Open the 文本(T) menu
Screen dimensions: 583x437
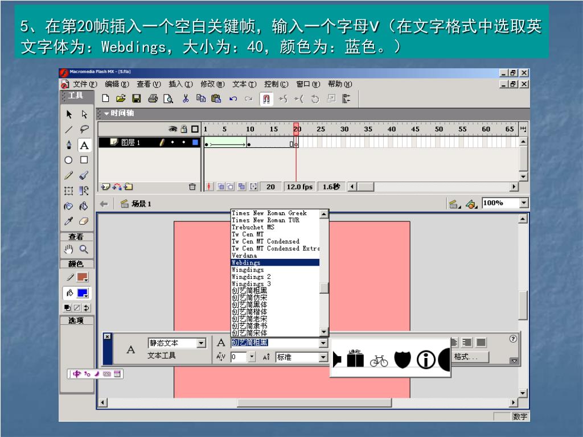tap(244, 84)
